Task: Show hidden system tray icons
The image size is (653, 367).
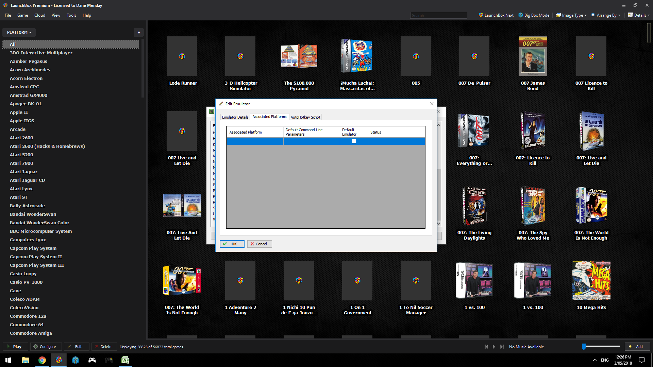Action: click(x=595, y=360)
